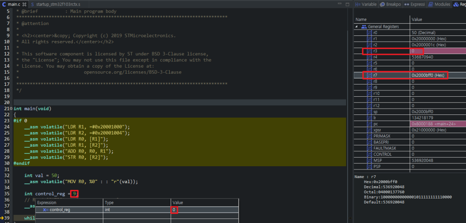Select control_reg expression row in popup
This screenshot has width=466, height=223.
point(137,210)
